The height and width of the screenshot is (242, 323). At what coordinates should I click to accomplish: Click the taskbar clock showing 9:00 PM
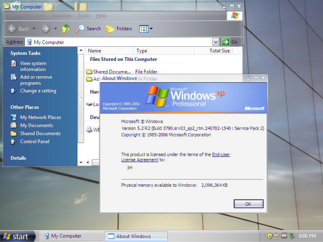307,236
